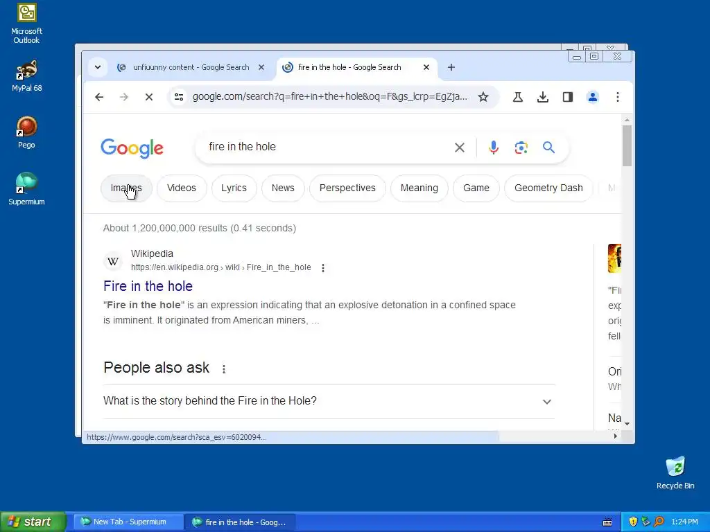Open the downloads icon in the toolbar
710x532 pixels.
[542, 97]
